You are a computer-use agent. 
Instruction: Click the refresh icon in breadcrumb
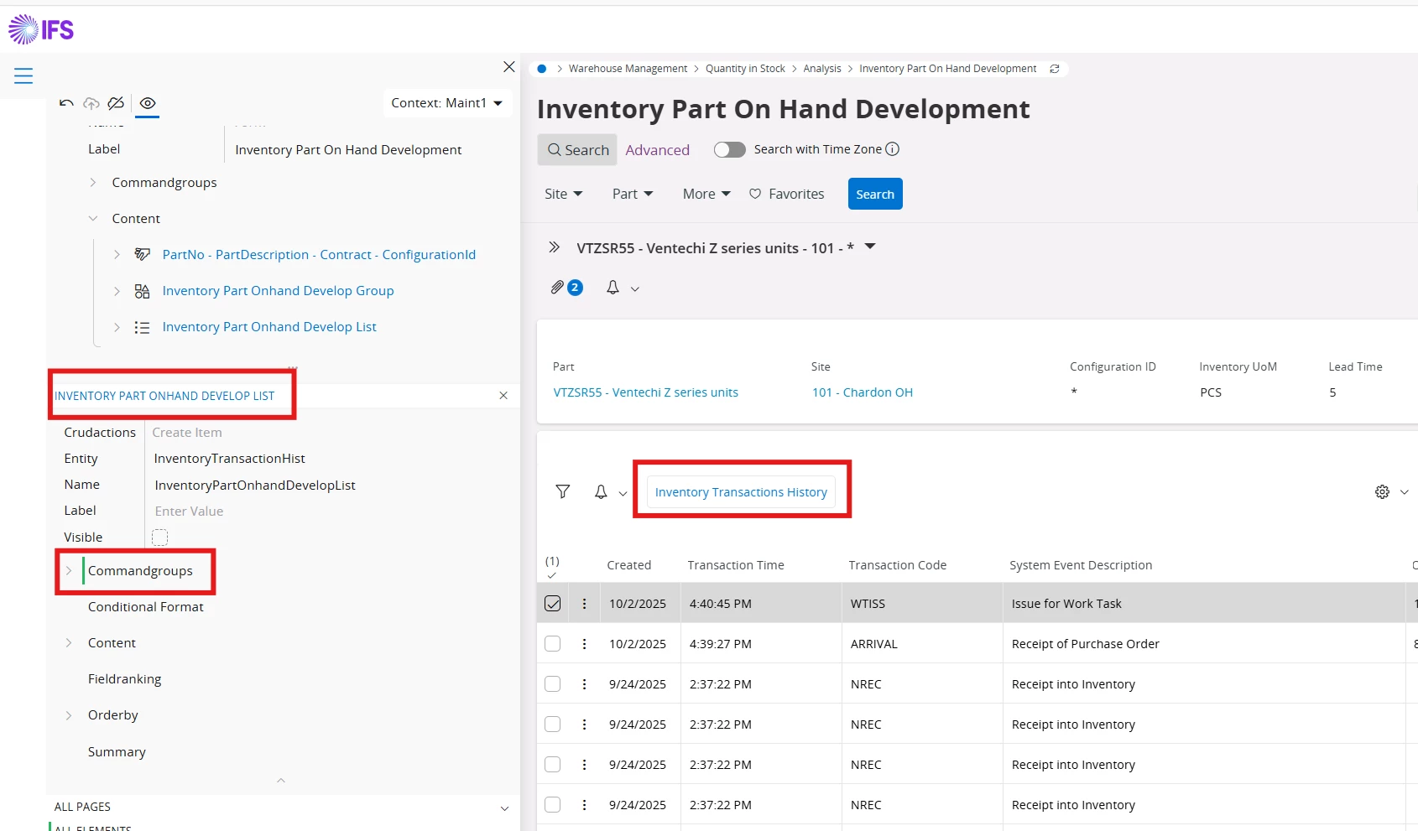pyautogui.click(x=1055, y=69)
